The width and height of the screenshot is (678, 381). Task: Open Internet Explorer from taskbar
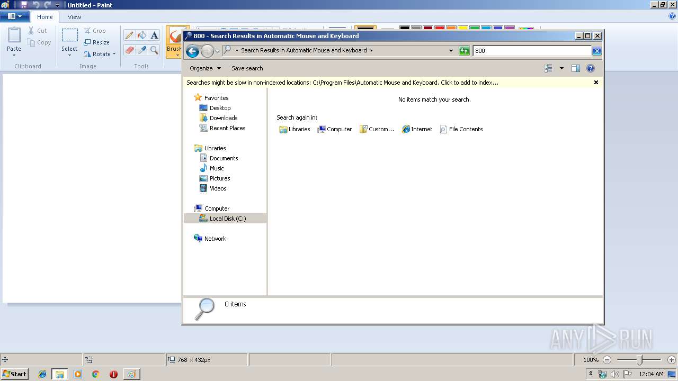point(42,374)
